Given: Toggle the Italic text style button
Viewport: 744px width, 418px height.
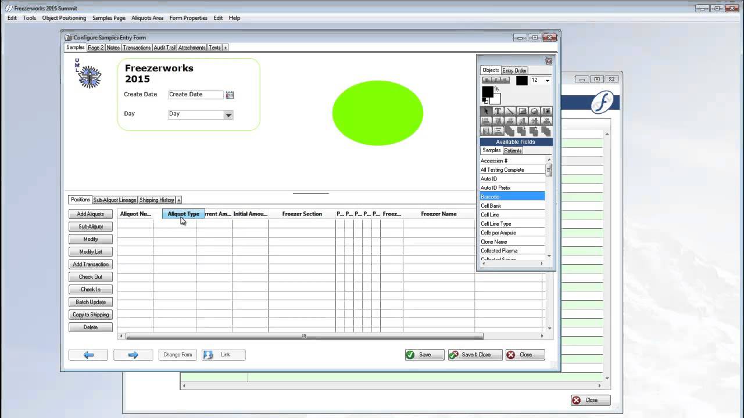Looking at the screenshot, I should click(496, 80).
